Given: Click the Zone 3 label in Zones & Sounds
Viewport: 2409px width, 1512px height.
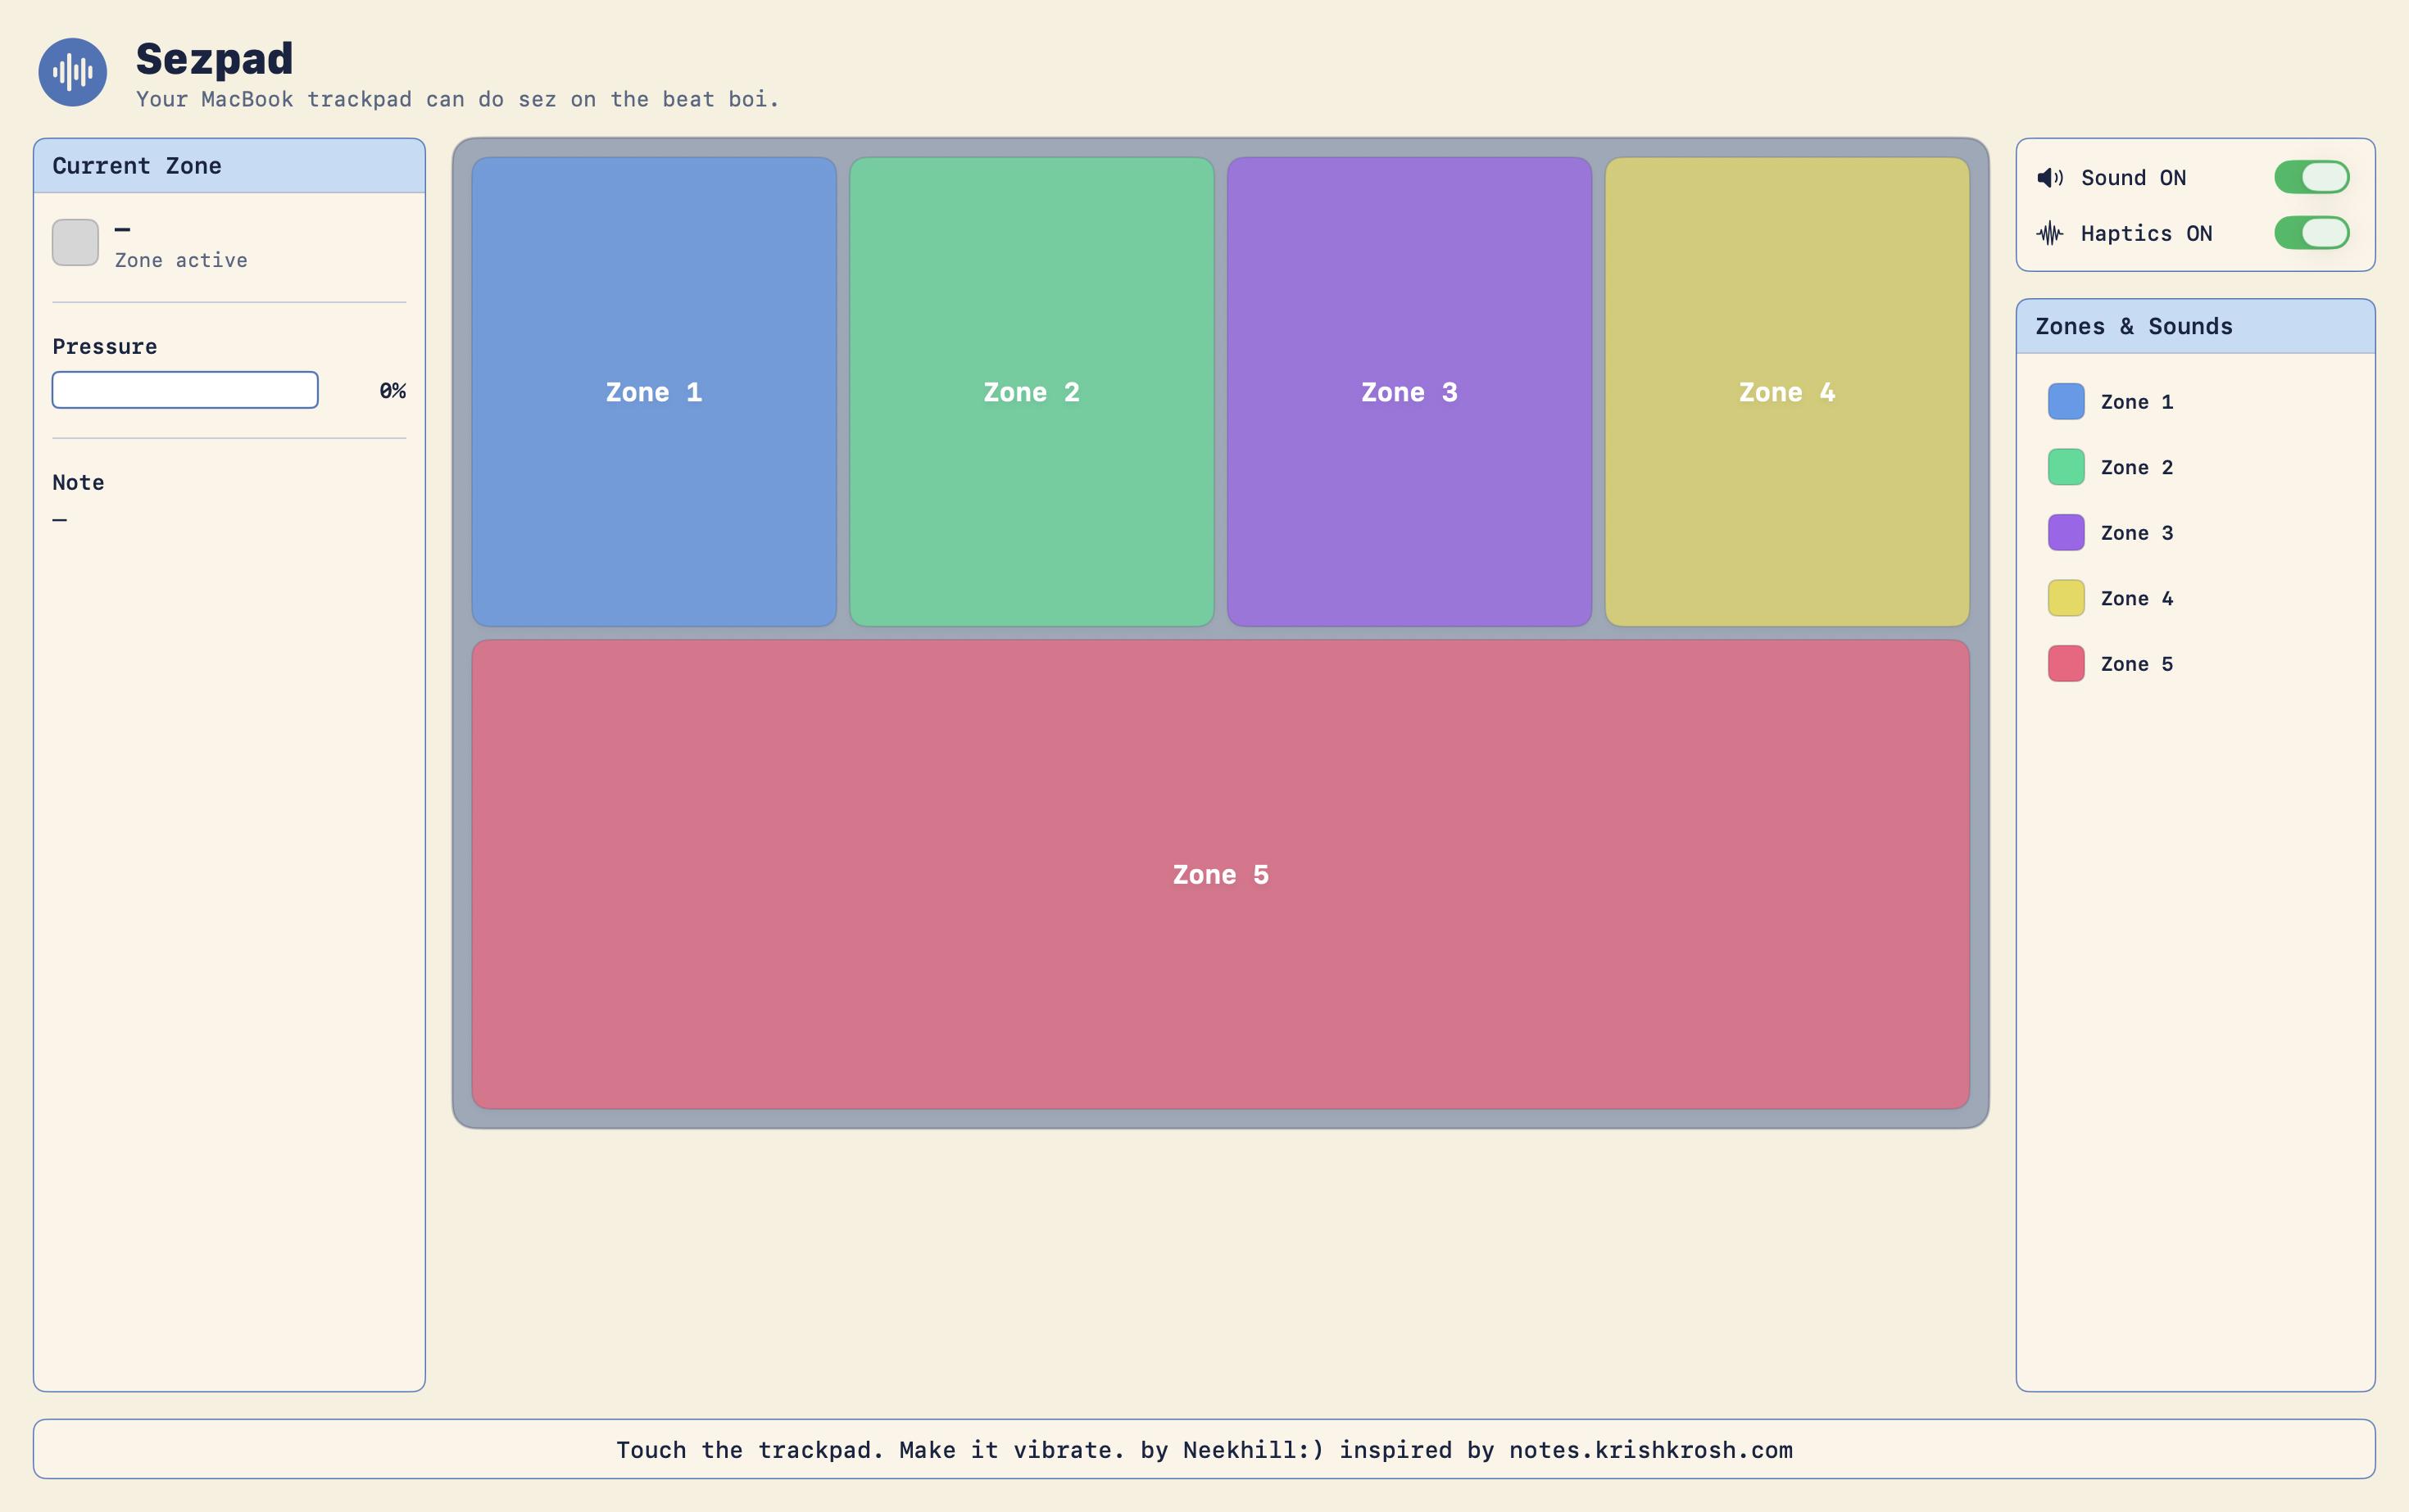Looking at the screenshot, I should point(2137,533).
